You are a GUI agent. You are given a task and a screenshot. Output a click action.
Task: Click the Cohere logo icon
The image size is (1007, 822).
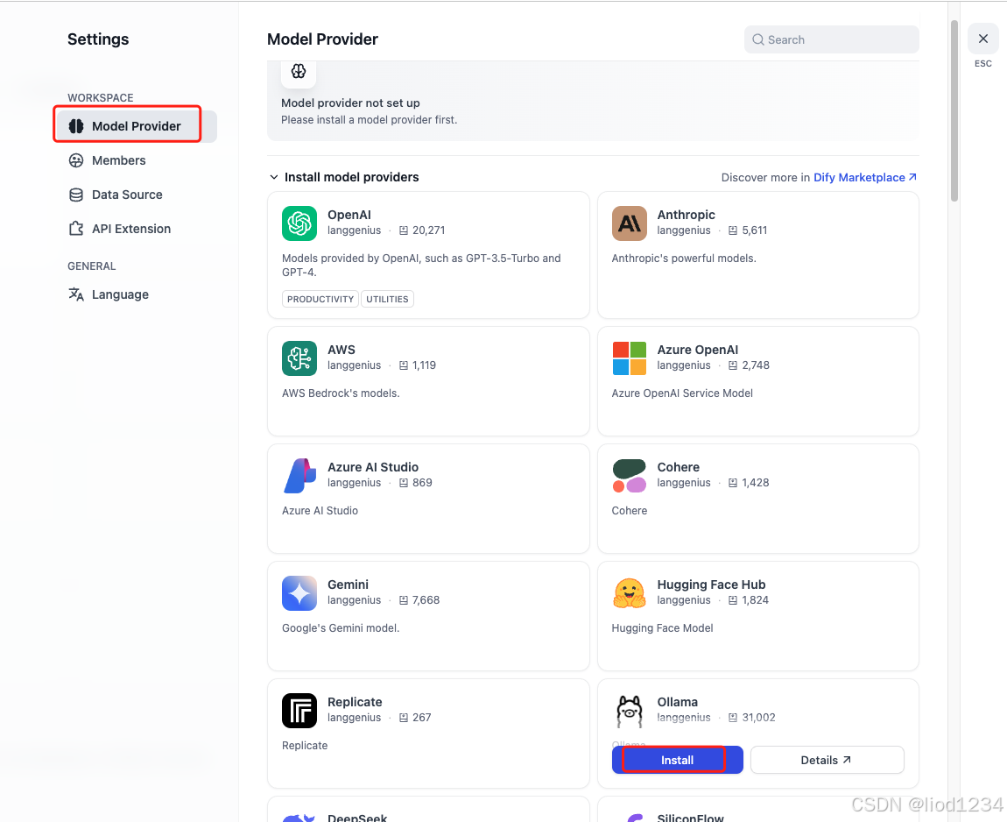[630, 476]
